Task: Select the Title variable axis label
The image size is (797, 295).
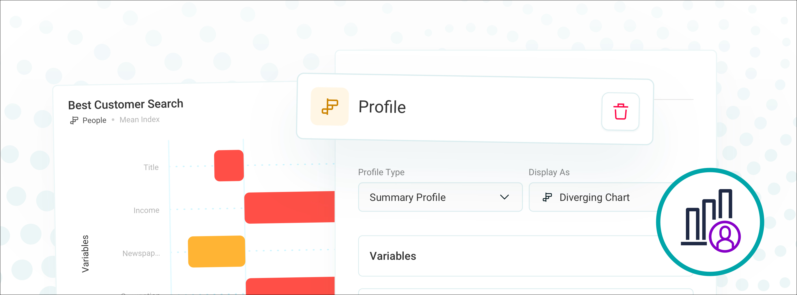Action: tap(151, 167)
